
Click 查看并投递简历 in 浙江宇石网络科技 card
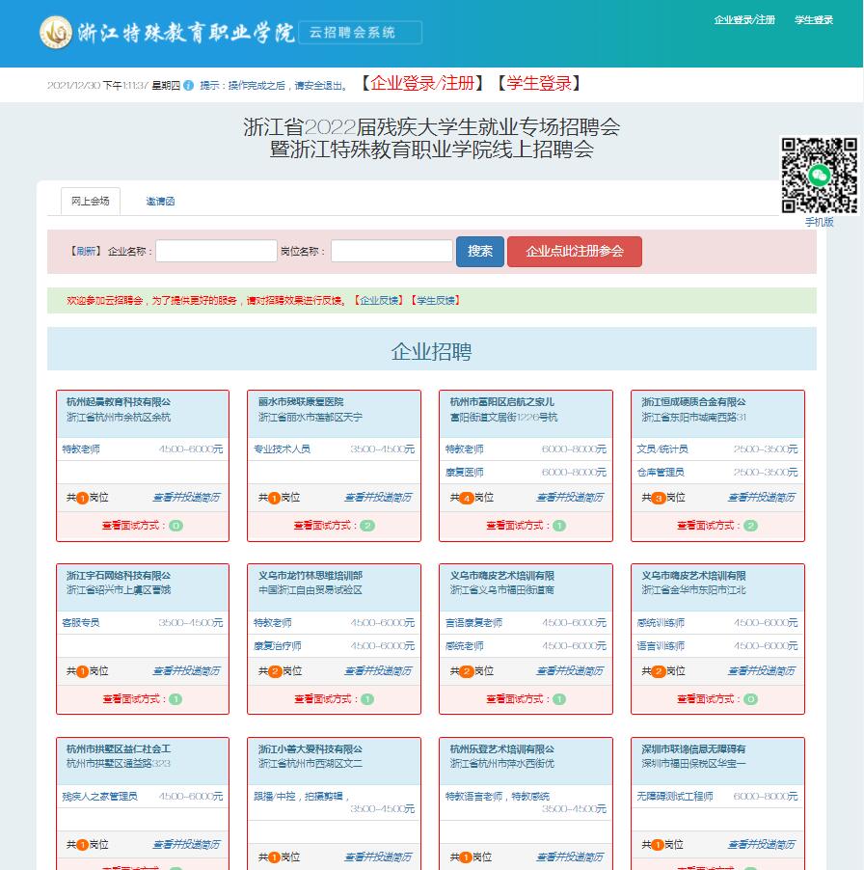pyautogui.click(x=186, y=670)
